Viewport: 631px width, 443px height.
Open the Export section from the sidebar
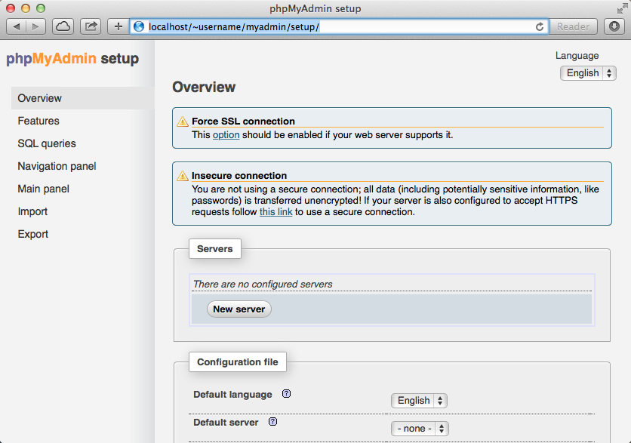pos(32,234)
